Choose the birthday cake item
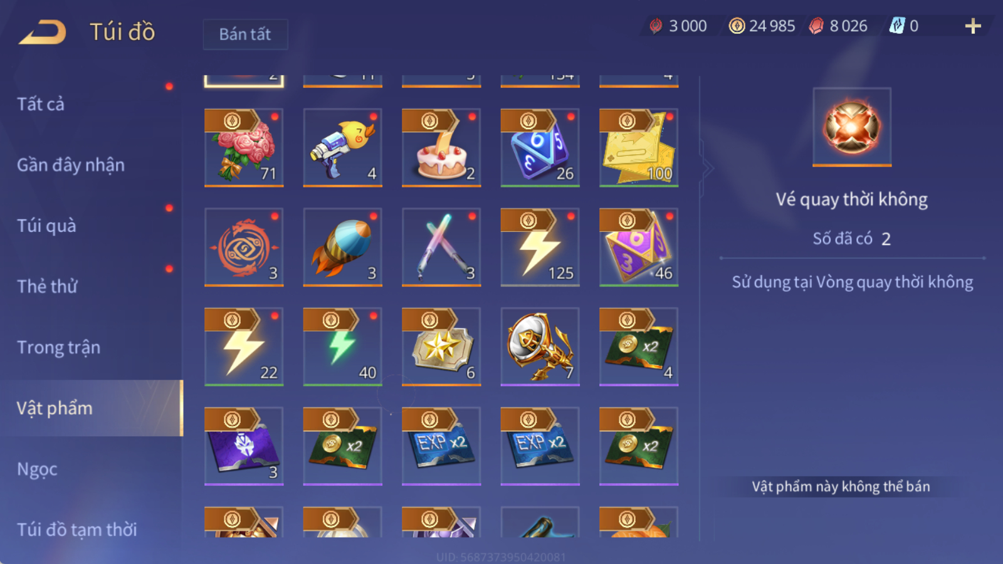 (x=441, y=148)
